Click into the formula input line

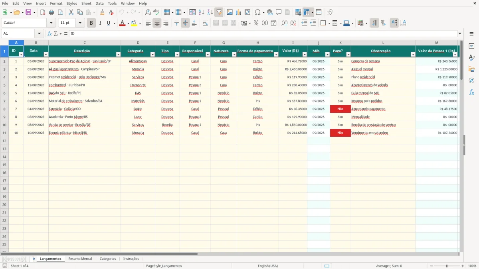[263, 34]
